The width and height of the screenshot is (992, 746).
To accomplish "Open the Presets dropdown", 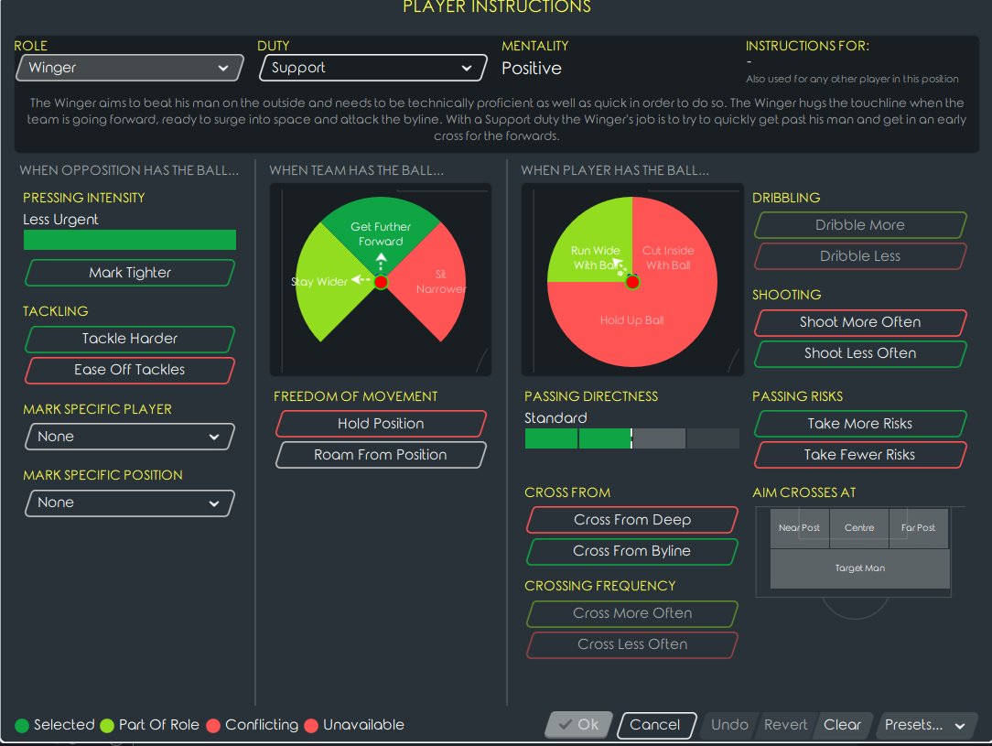I will tap(924, 725).
